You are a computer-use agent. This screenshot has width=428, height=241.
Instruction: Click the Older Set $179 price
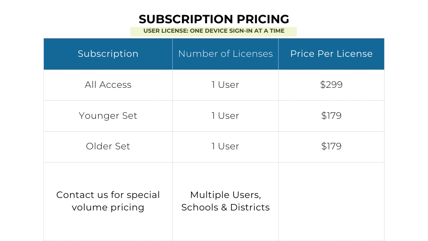pyautogui.click(x=331, y=147)
